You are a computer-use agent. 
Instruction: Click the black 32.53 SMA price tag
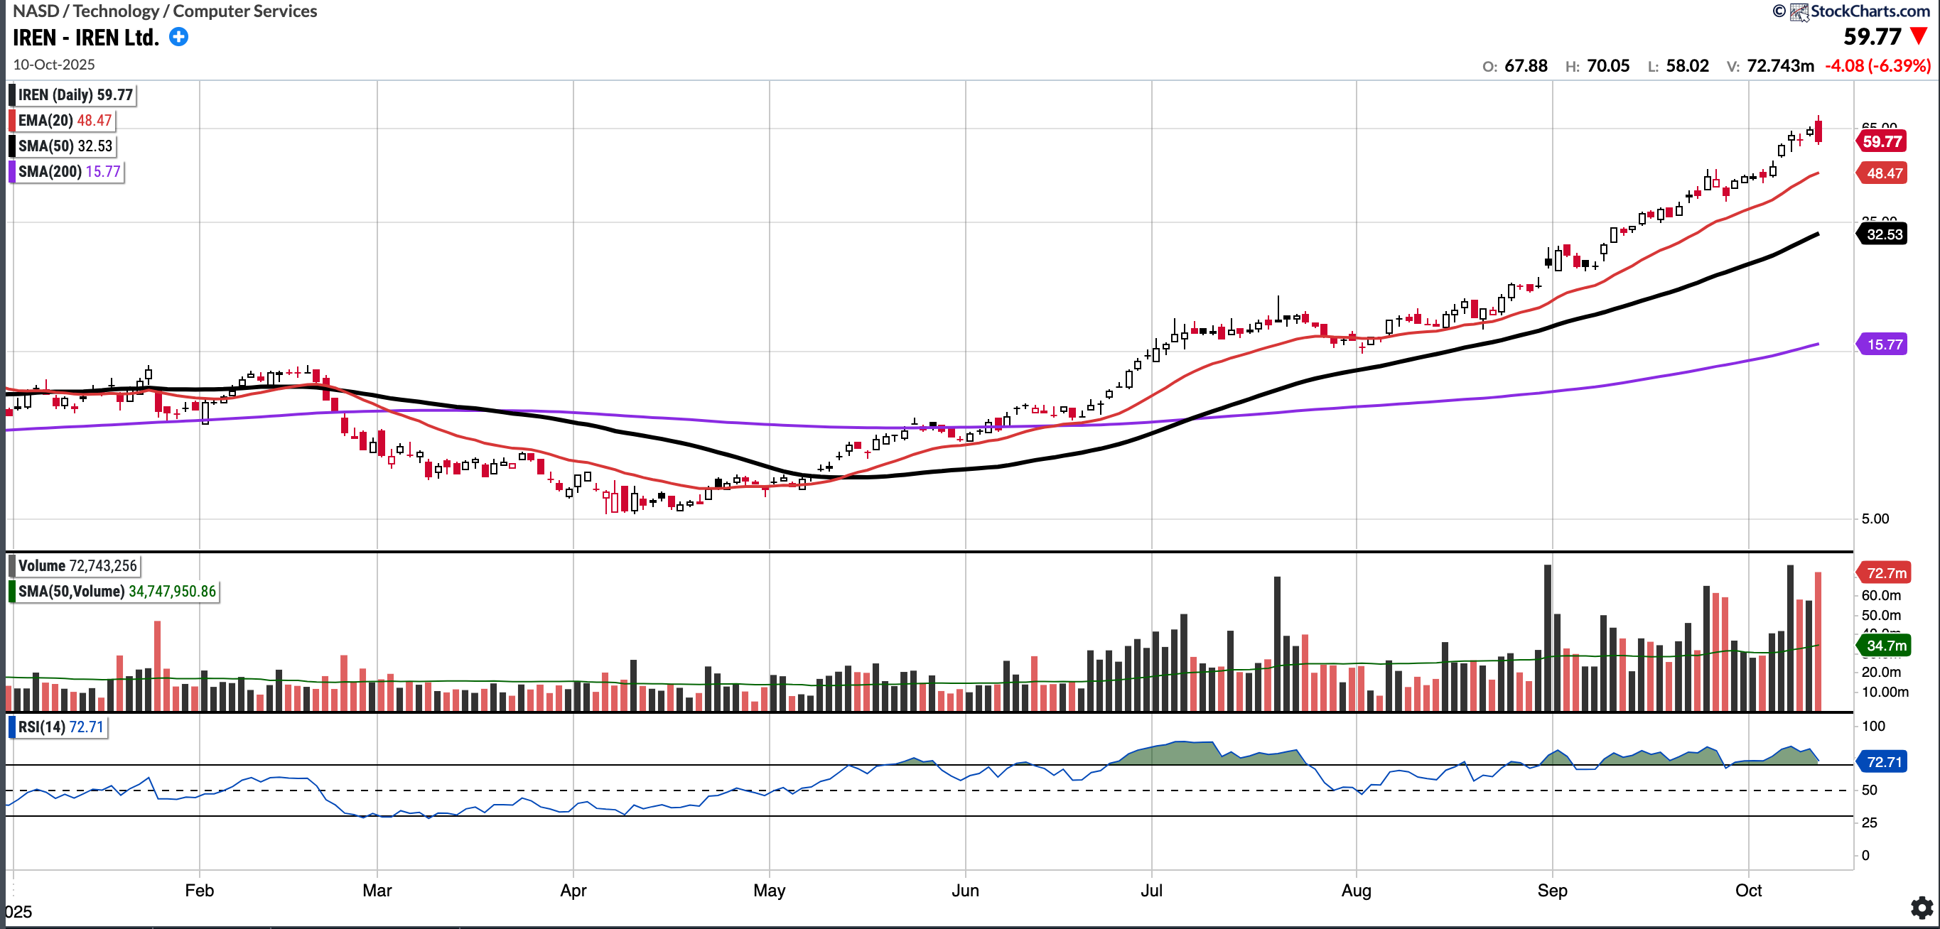[x=1882, y=234]
